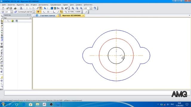Viewport: 191px width, 107px height.
Task: Click the Refresh view icon right of scale
Action: (x=95, y=8)
